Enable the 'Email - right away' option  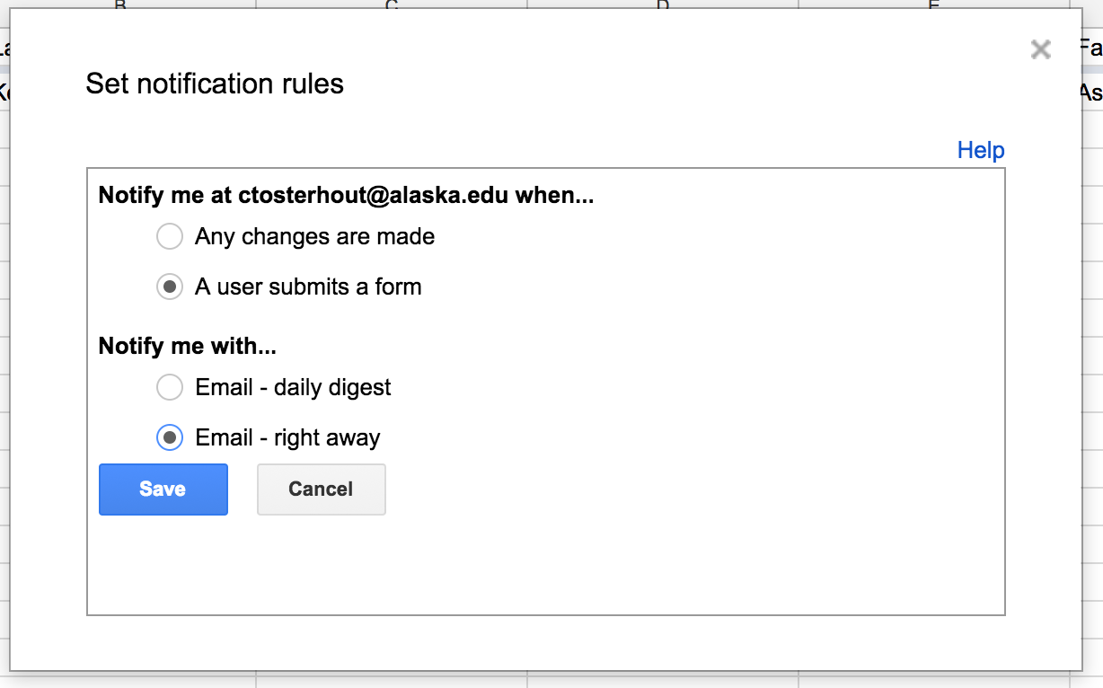170,437
